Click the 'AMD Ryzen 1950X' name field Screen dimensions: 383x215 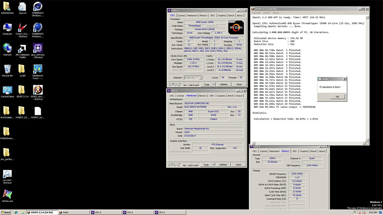click(x=205, y=22)
